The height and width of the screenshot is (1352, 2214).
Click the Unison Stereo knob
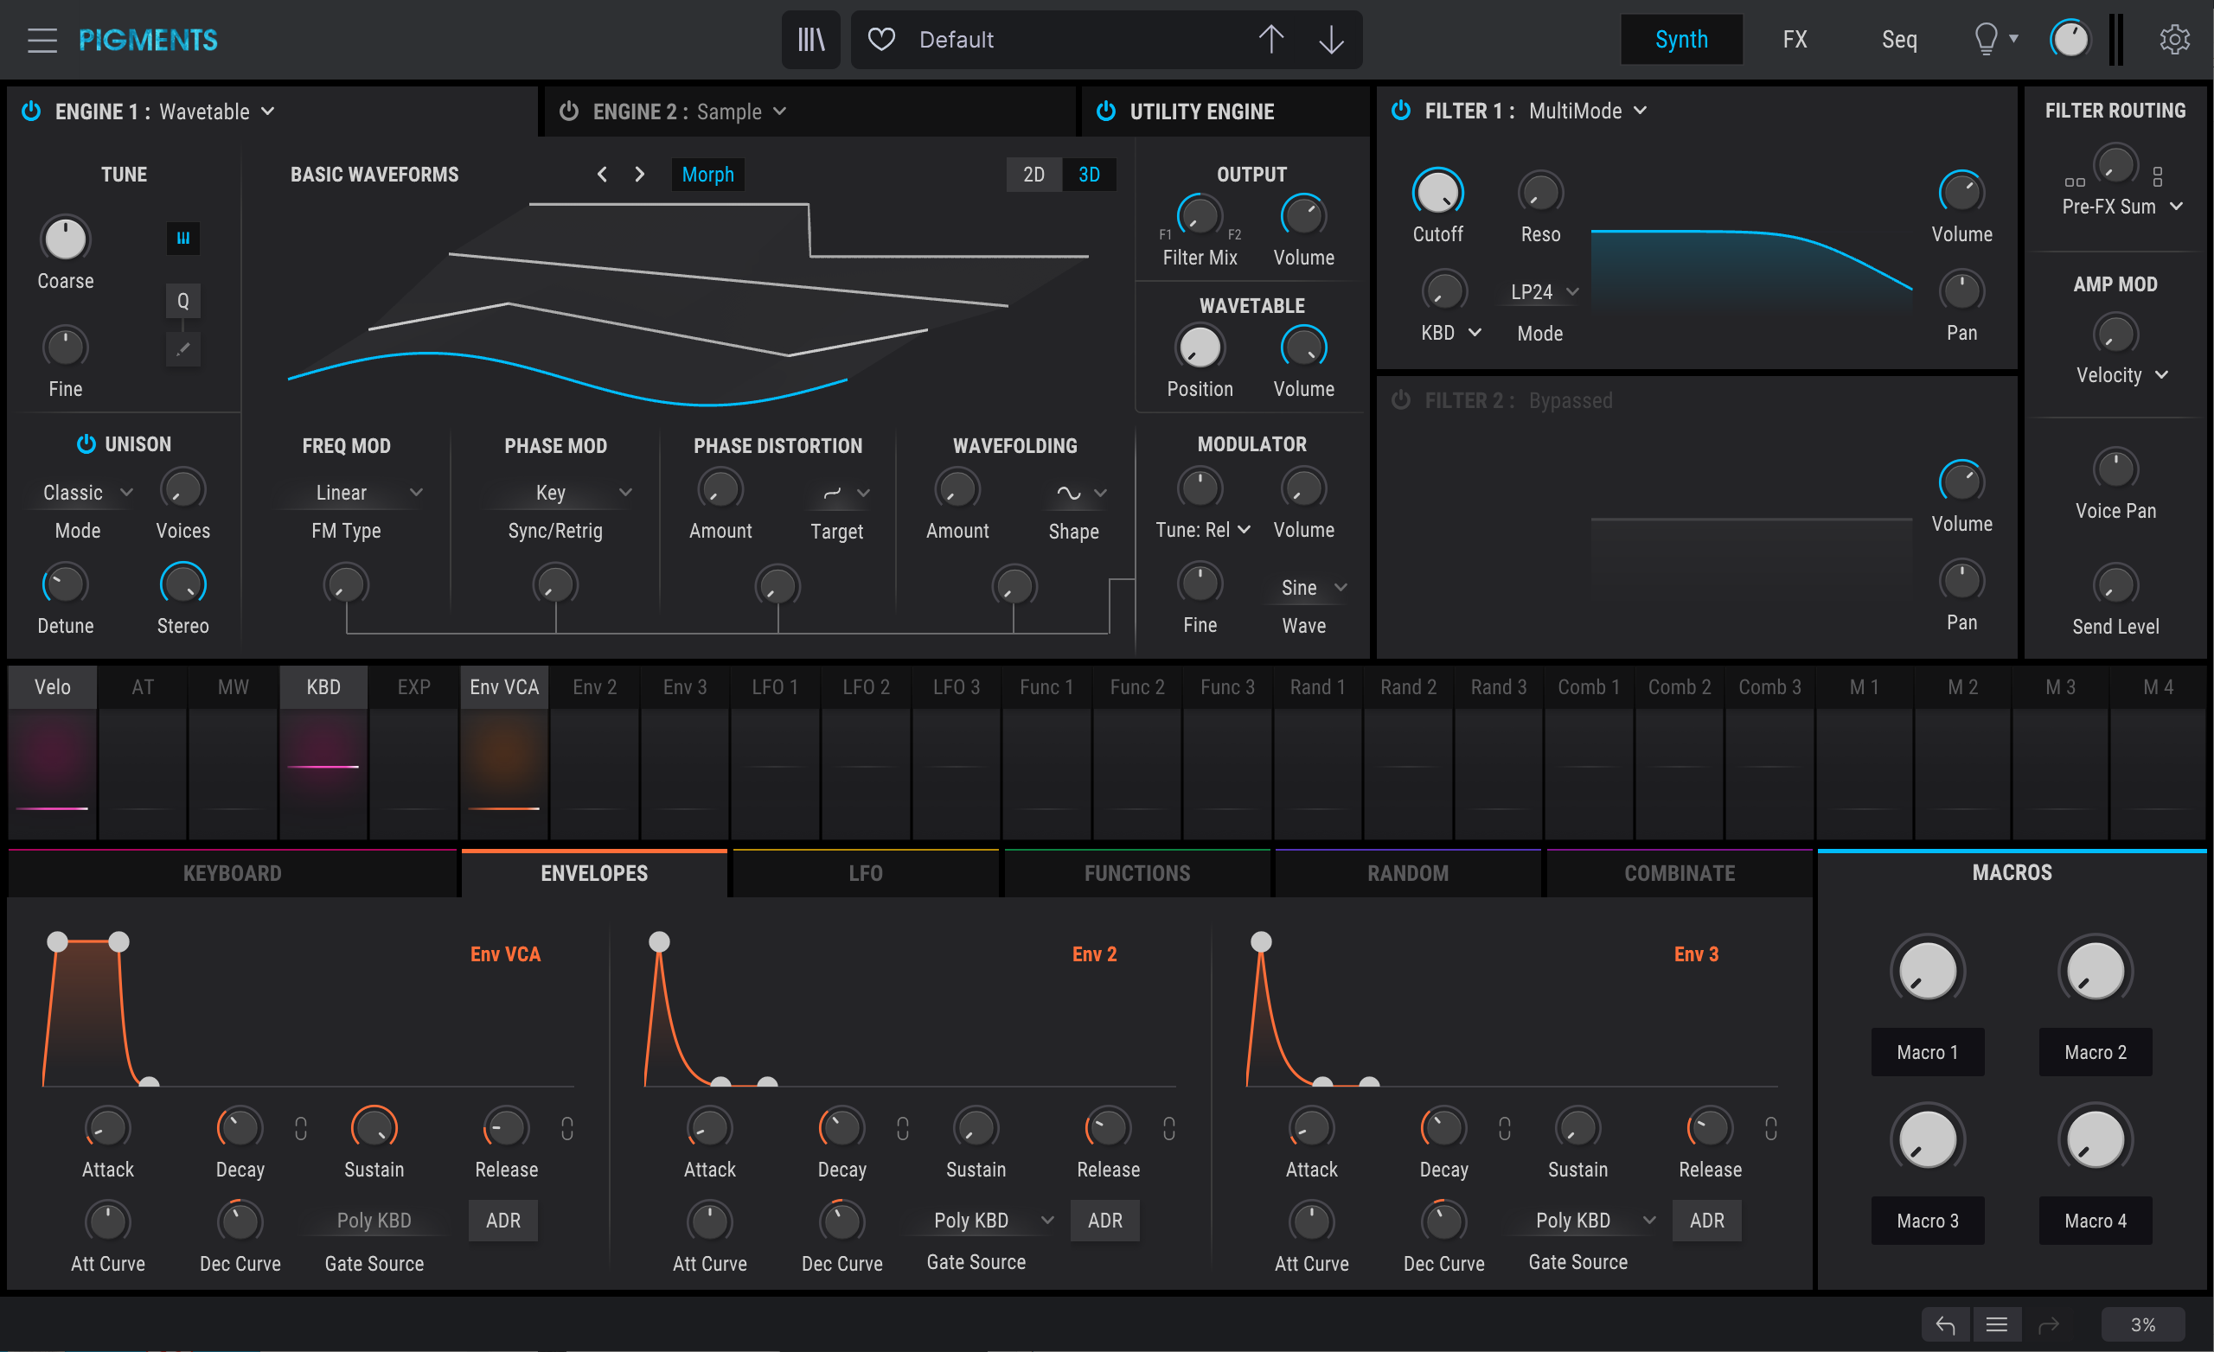(x=183, y=584)
